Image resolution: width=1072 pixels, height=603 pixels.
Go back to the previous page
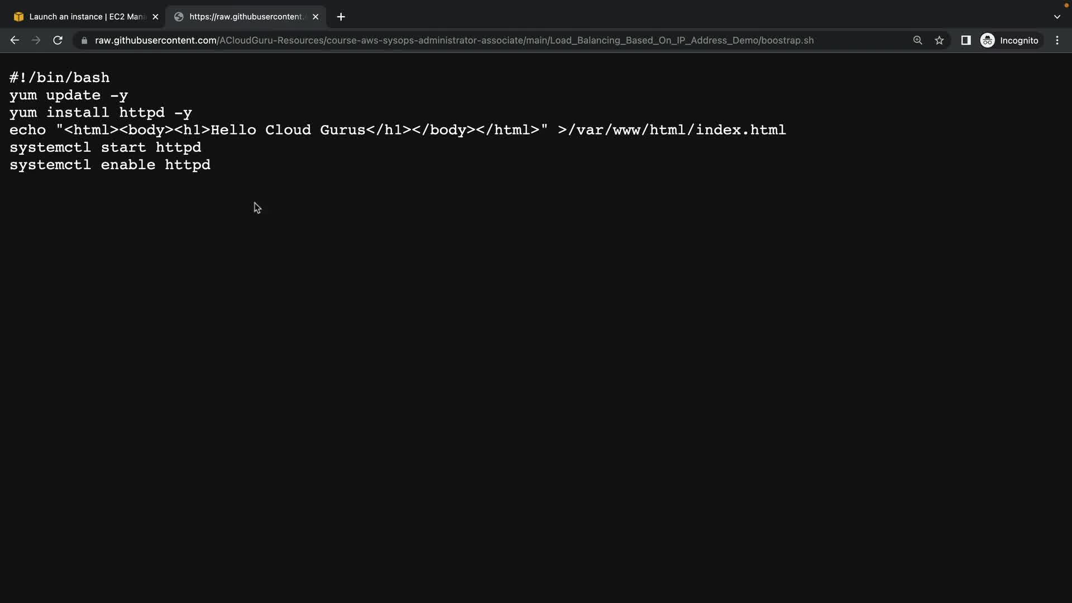[x=15, y=40]
